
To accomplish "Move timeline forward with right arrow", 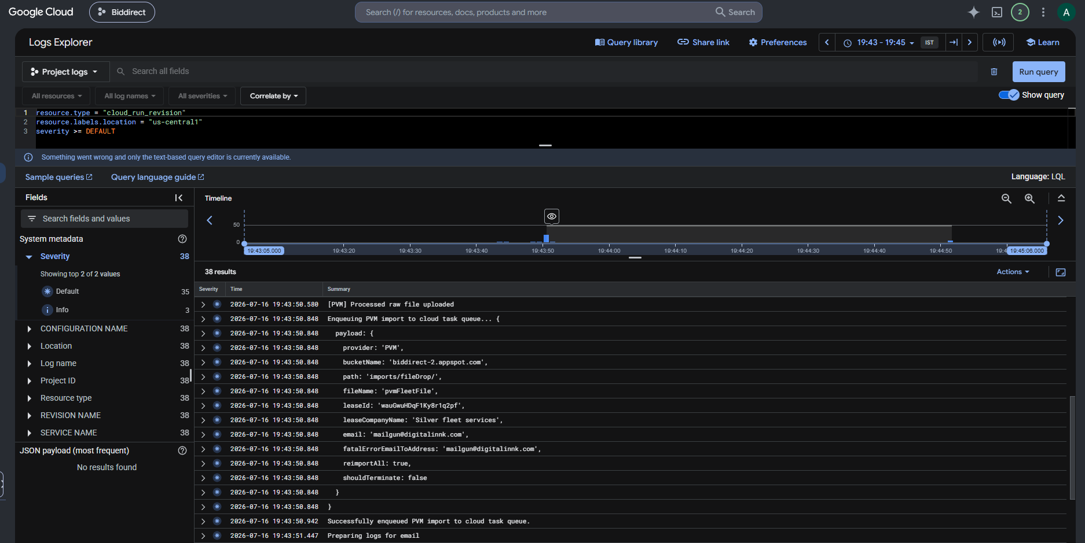I will click(x=1061, y=220).
